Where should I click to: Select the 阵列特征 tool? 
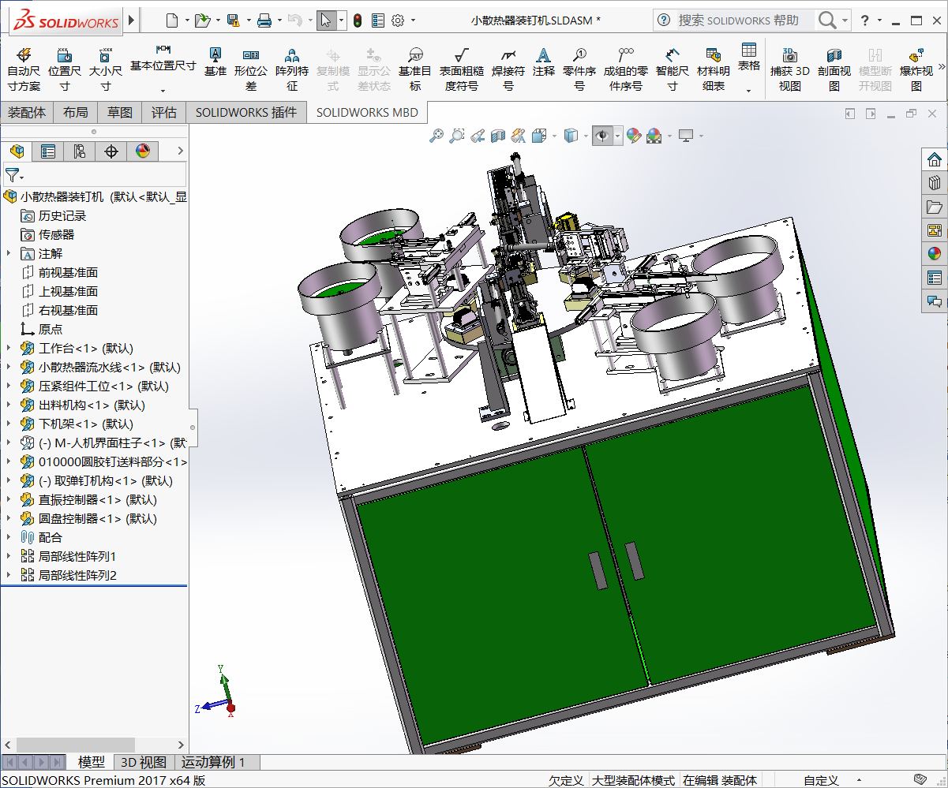[292, 69]
